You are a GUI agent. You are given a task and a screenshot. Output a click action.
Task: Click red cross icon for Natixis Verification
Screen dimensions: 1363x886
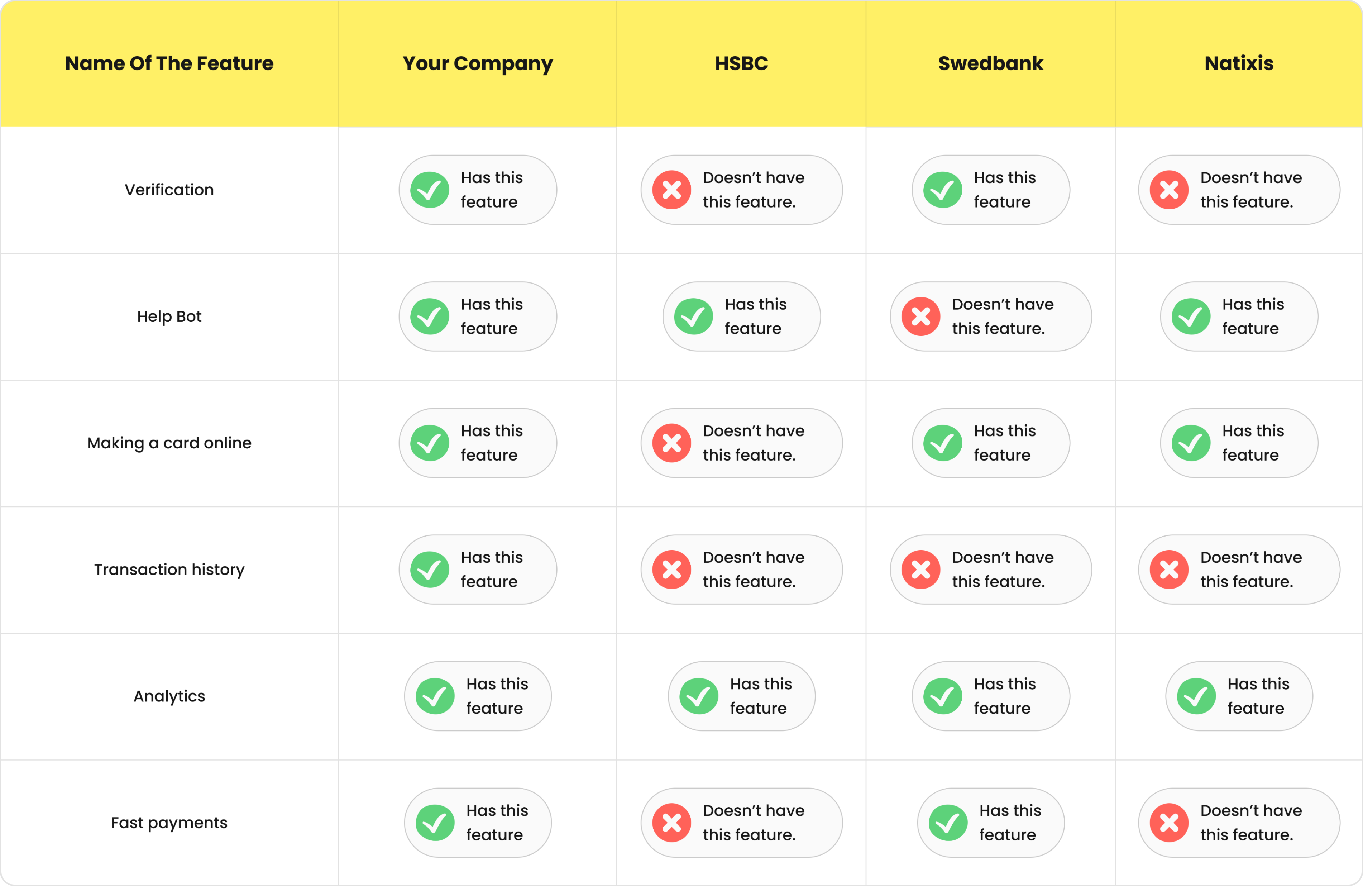[x=1170, y=190]
